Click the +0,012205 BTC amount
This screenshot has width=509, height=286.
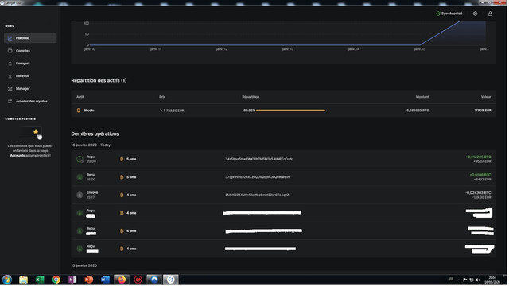pos(478,157)
